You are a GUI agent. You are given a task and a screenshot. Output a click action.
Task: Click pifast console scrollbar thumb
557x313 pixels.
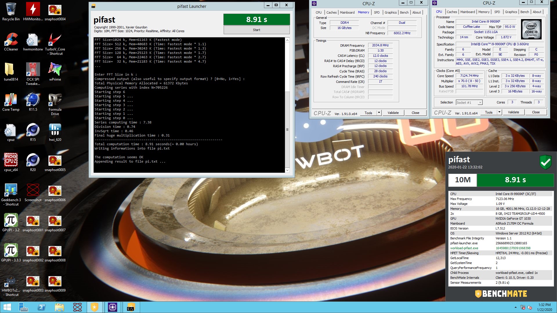(287, 130)
